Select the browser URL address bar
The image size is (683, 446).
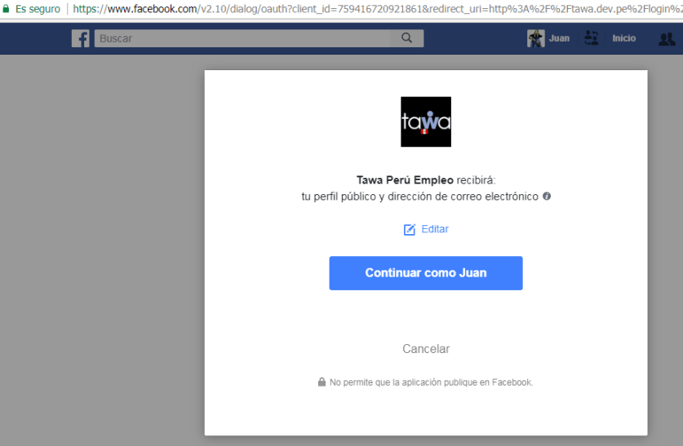tap(377, 9)
